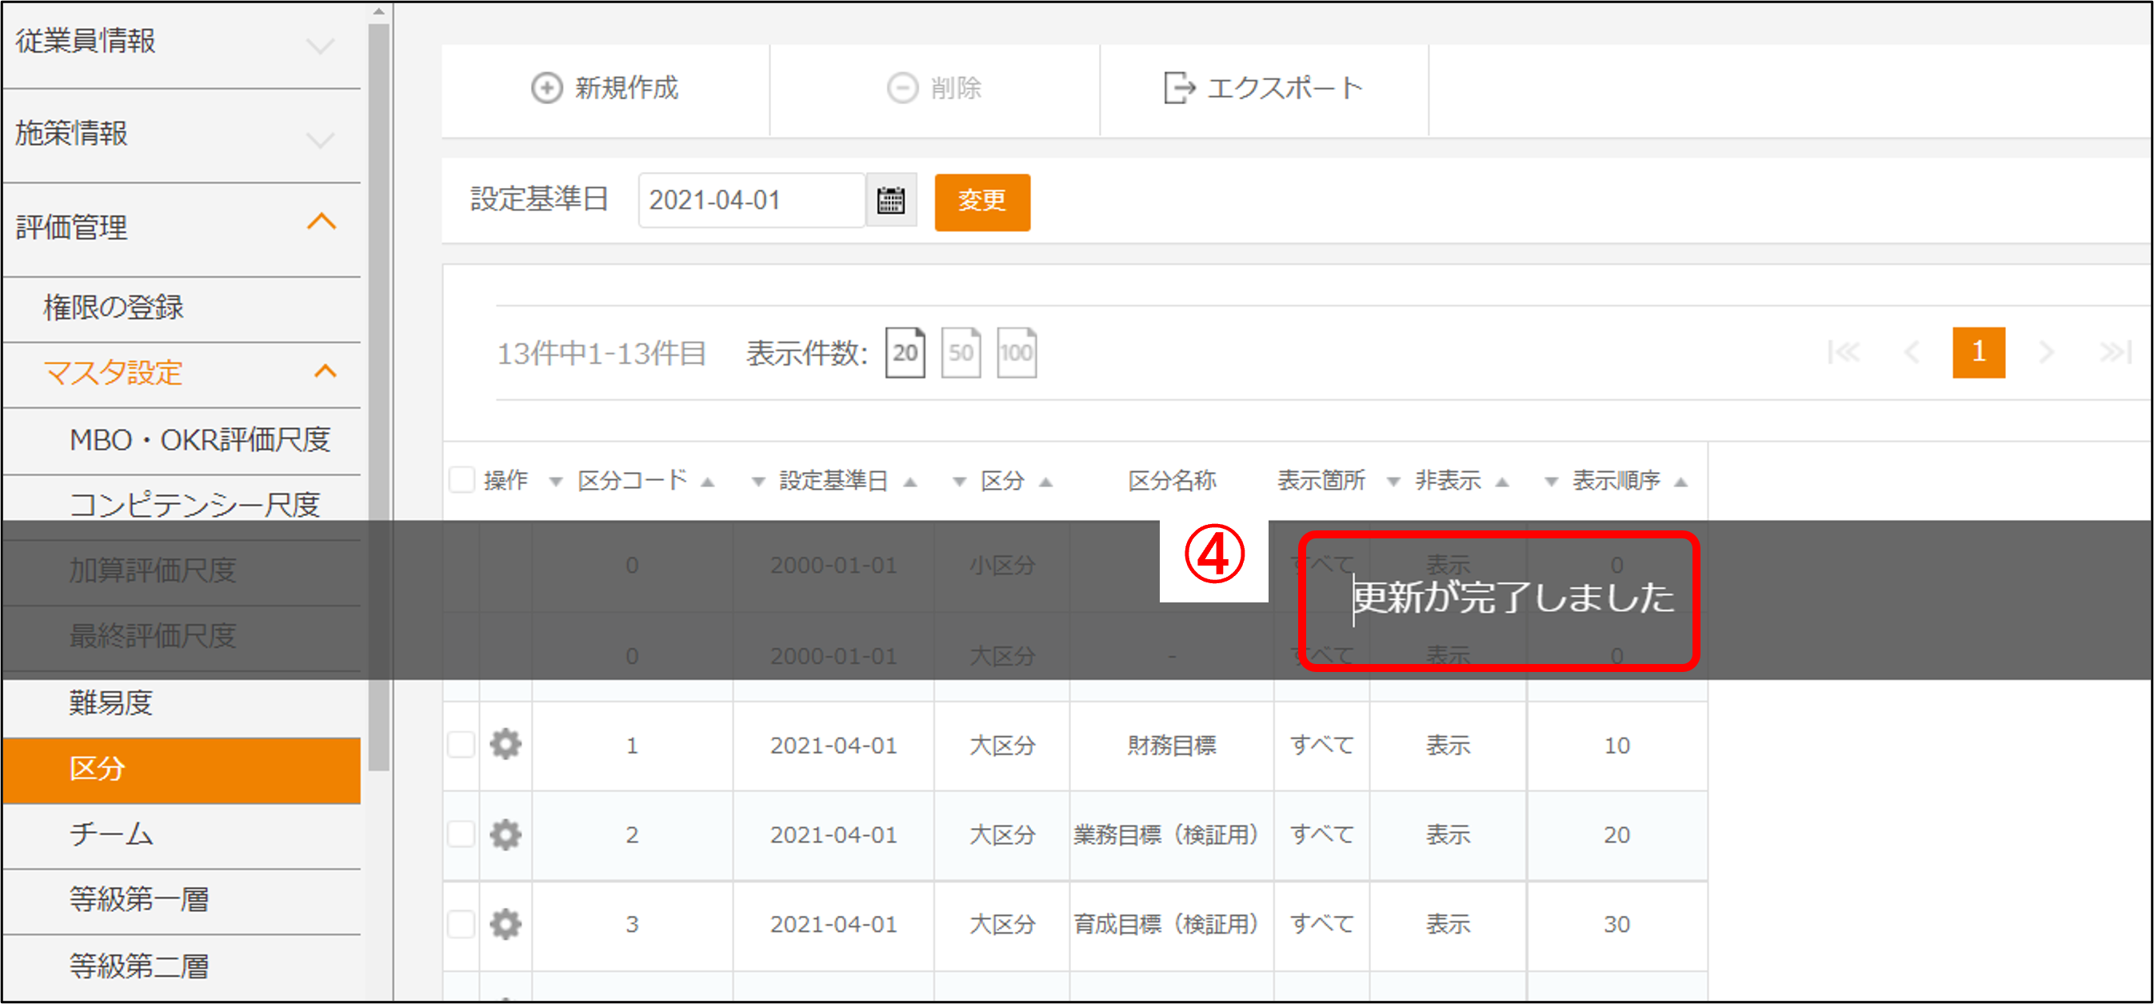
Task: Set display count to 100 per page
Action: 1016,352
